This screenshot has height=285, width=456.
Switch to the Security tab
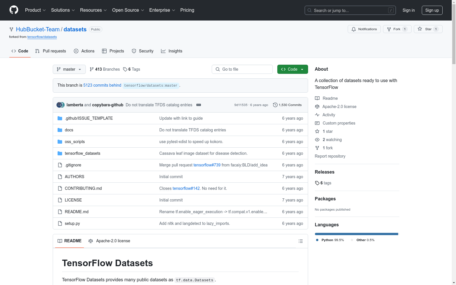click(142, 51)
